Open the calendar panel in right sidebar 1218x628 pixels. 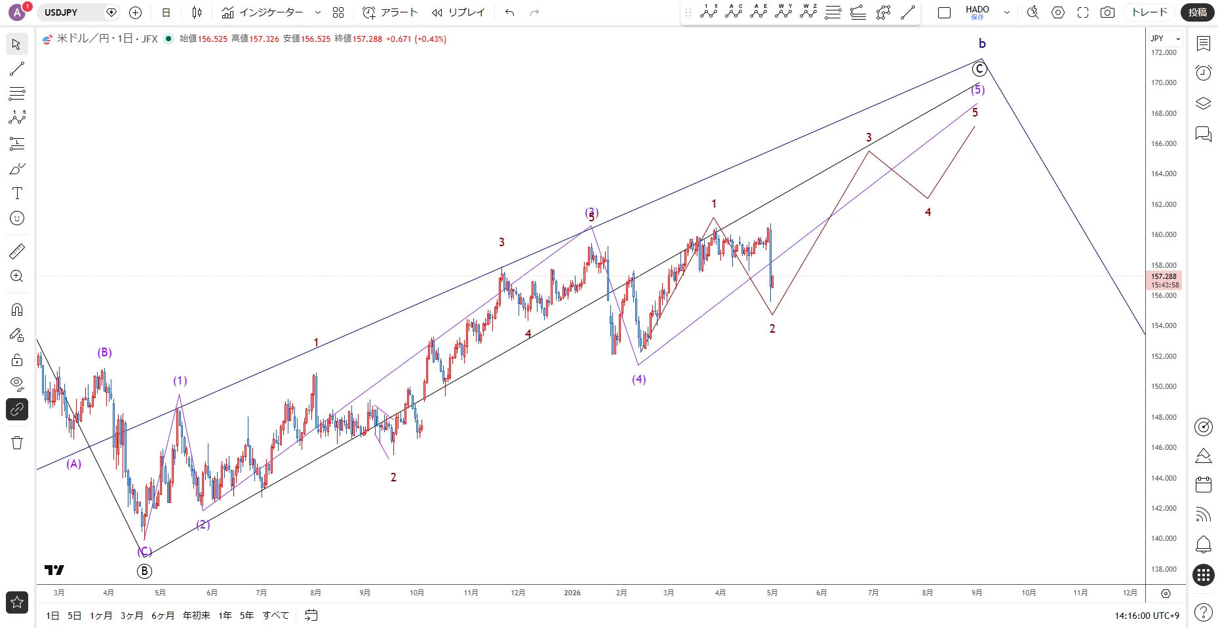coord(1203,485)
